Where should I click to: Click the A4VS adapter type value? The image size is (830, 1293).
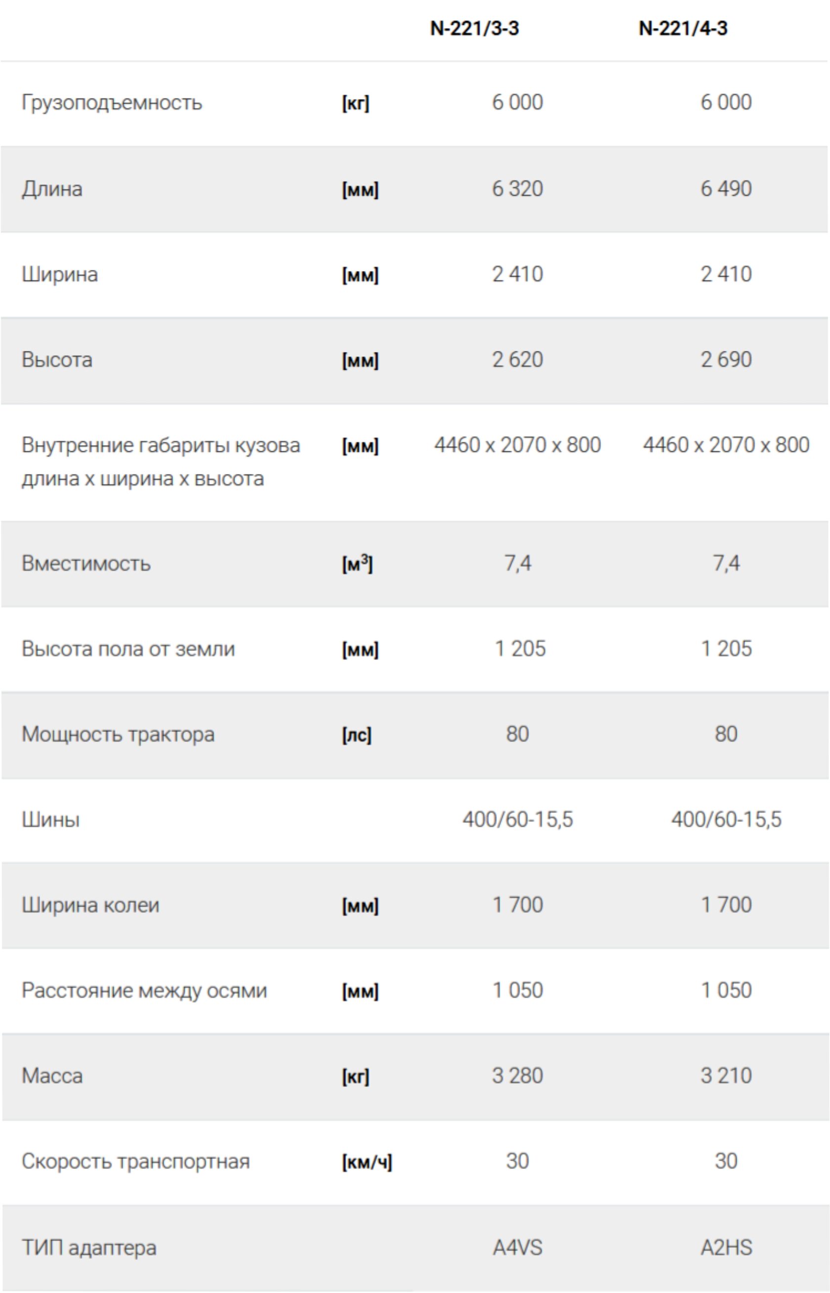click(517, 1247)
